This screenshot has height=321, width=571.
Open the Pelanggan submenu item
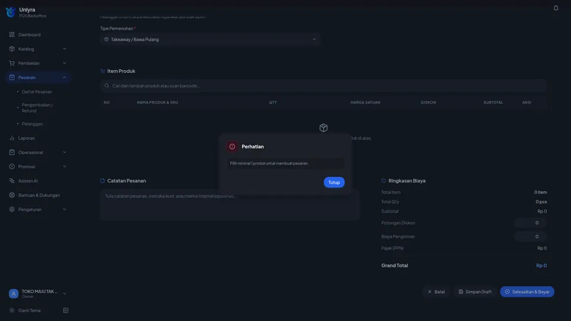32,124
